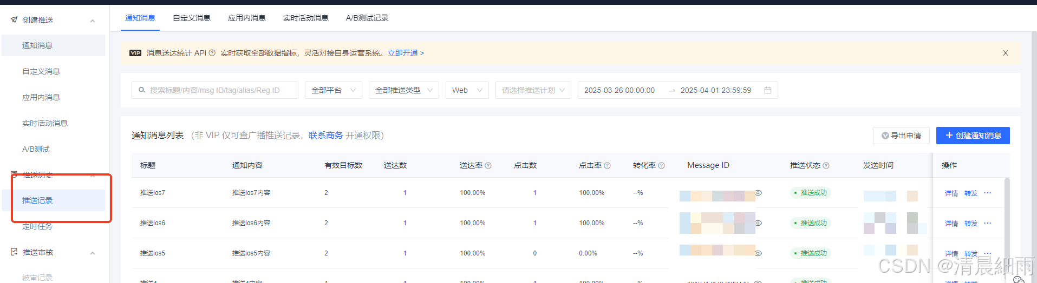Click the Message ID column header
1037x283 pixels.
708,165
